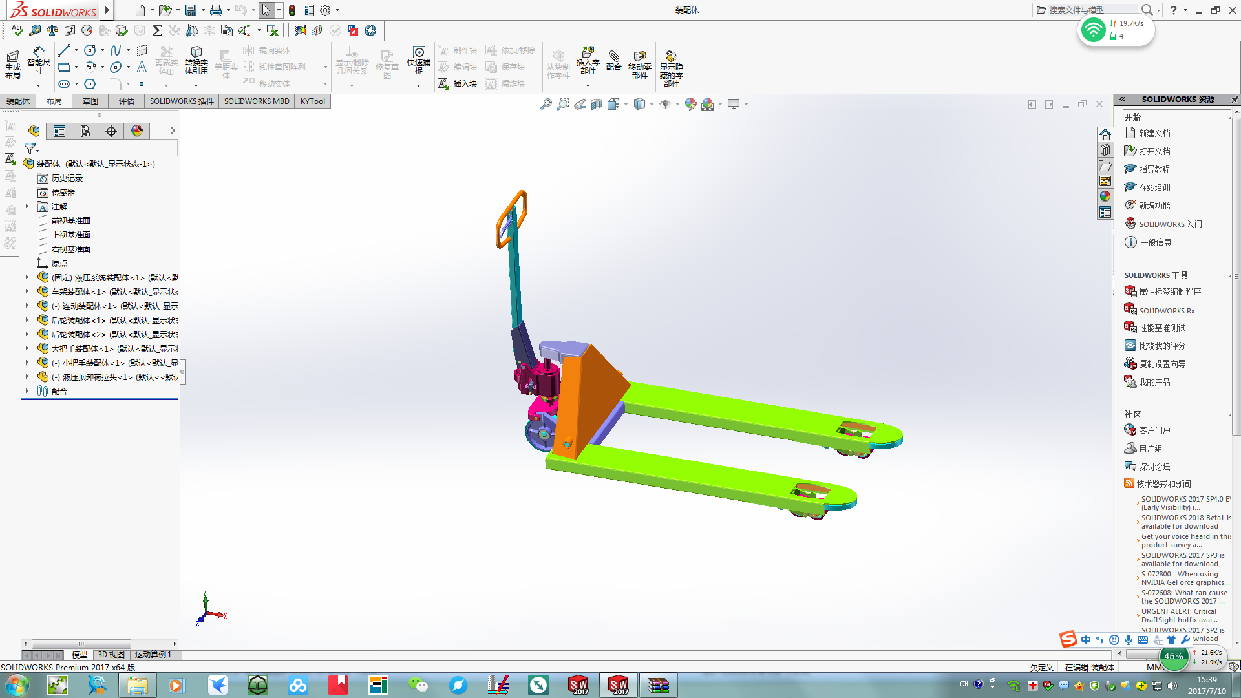Click the Zoom to Fit icon
The height and width of the screenshot is (698, 1241).
point(546,104)
